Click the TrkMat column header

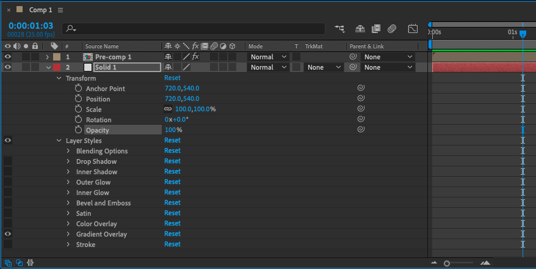tap(313, 46)
